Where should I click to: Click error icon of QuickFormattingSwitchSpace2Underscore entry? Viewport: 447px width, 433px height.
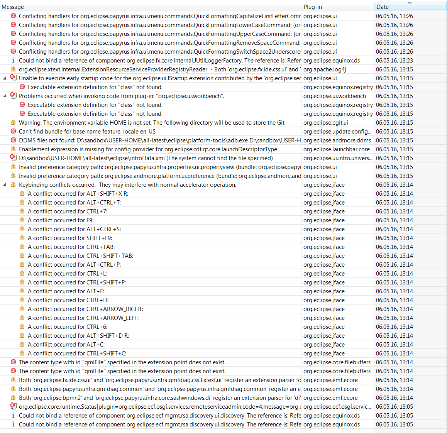pyautogui.click(x=13, y=51)
